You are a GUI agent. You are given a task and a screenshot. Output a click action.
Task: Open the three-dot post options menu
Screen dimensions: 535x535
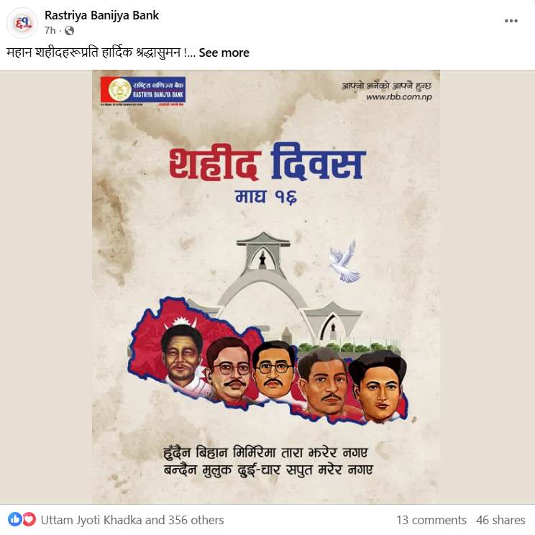click(x=511, y=21)
